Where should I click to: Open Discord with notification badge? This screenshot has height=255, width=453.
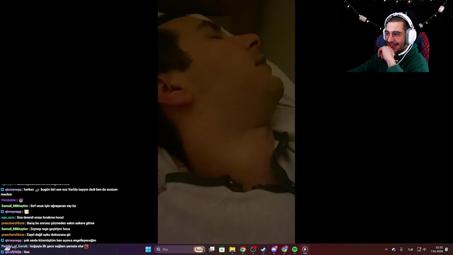point(274,249)
